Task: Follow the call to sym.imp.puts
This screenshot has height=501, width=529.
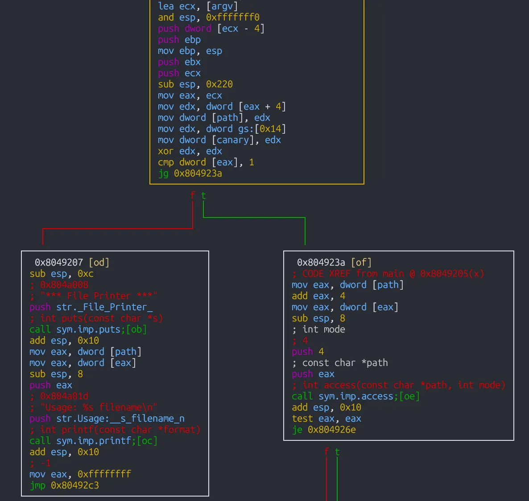Action: tap(88, 329)
